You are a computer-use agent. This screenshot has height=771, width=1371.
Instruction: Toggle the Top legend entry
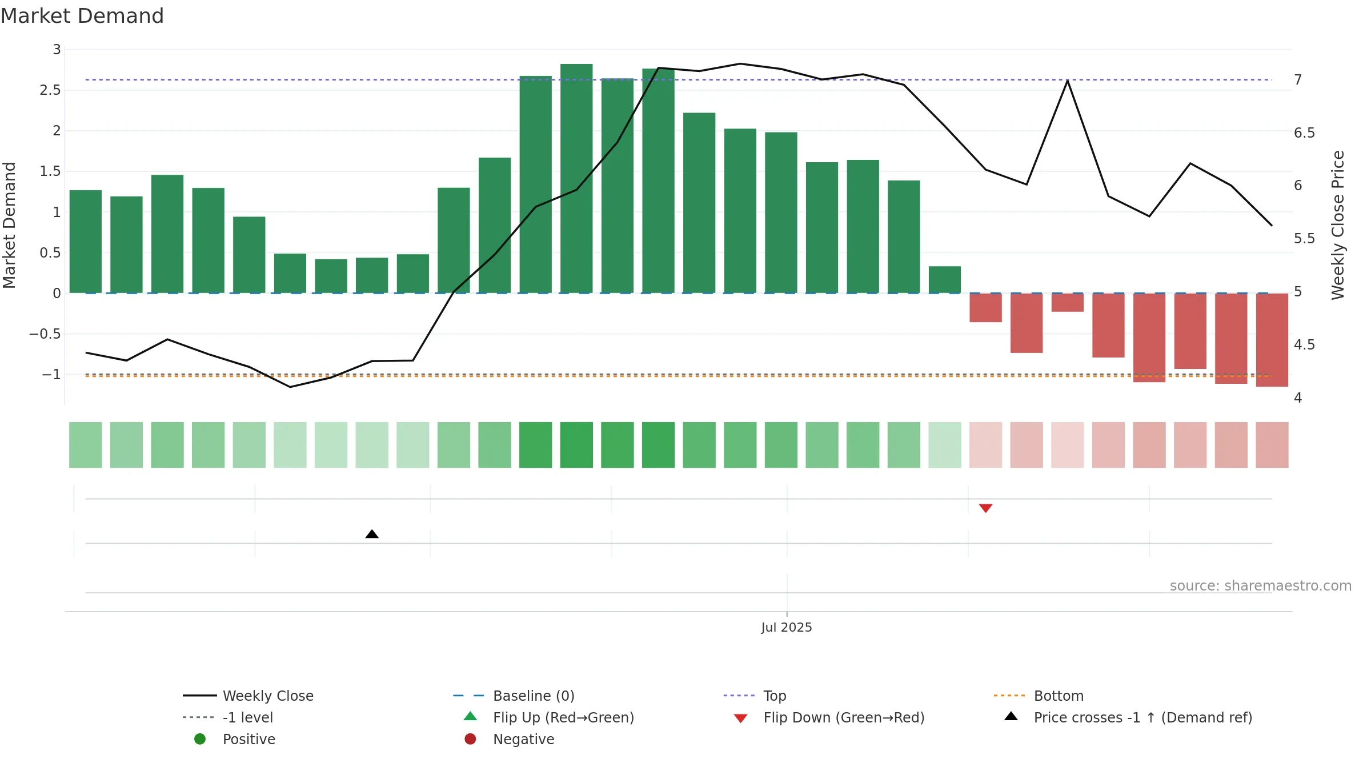coord(755,696)
